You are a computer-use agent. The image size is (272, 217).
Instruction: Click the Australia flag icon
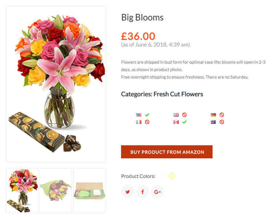[x=213, y=122]
